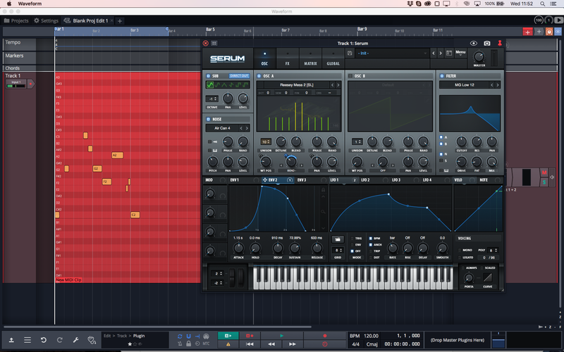564x352 pixels.
Task: Toggle the FILTER enable checkbox
Action: (x=442, y=76)
